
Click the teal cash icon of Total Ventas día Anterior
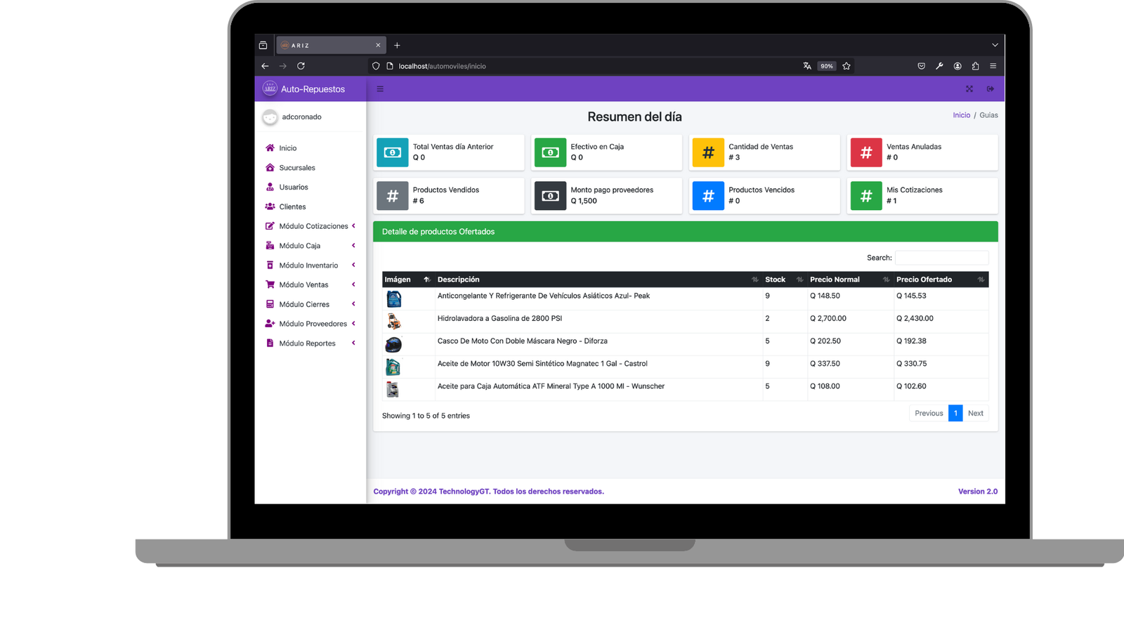click(x=393, y=152)
